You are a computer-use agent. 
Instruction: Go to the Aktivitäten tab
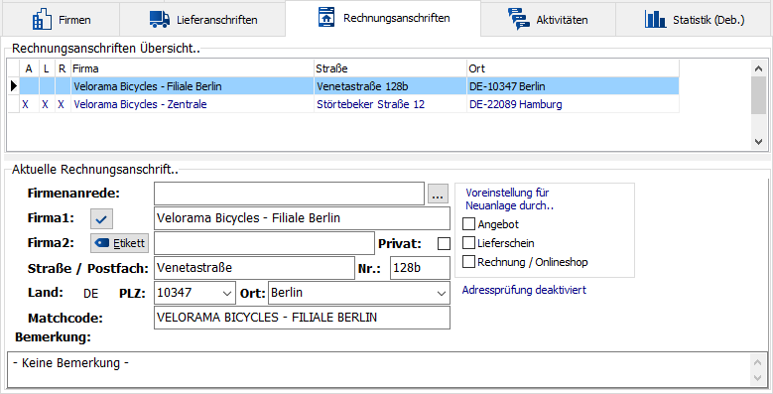coord(548,20)
